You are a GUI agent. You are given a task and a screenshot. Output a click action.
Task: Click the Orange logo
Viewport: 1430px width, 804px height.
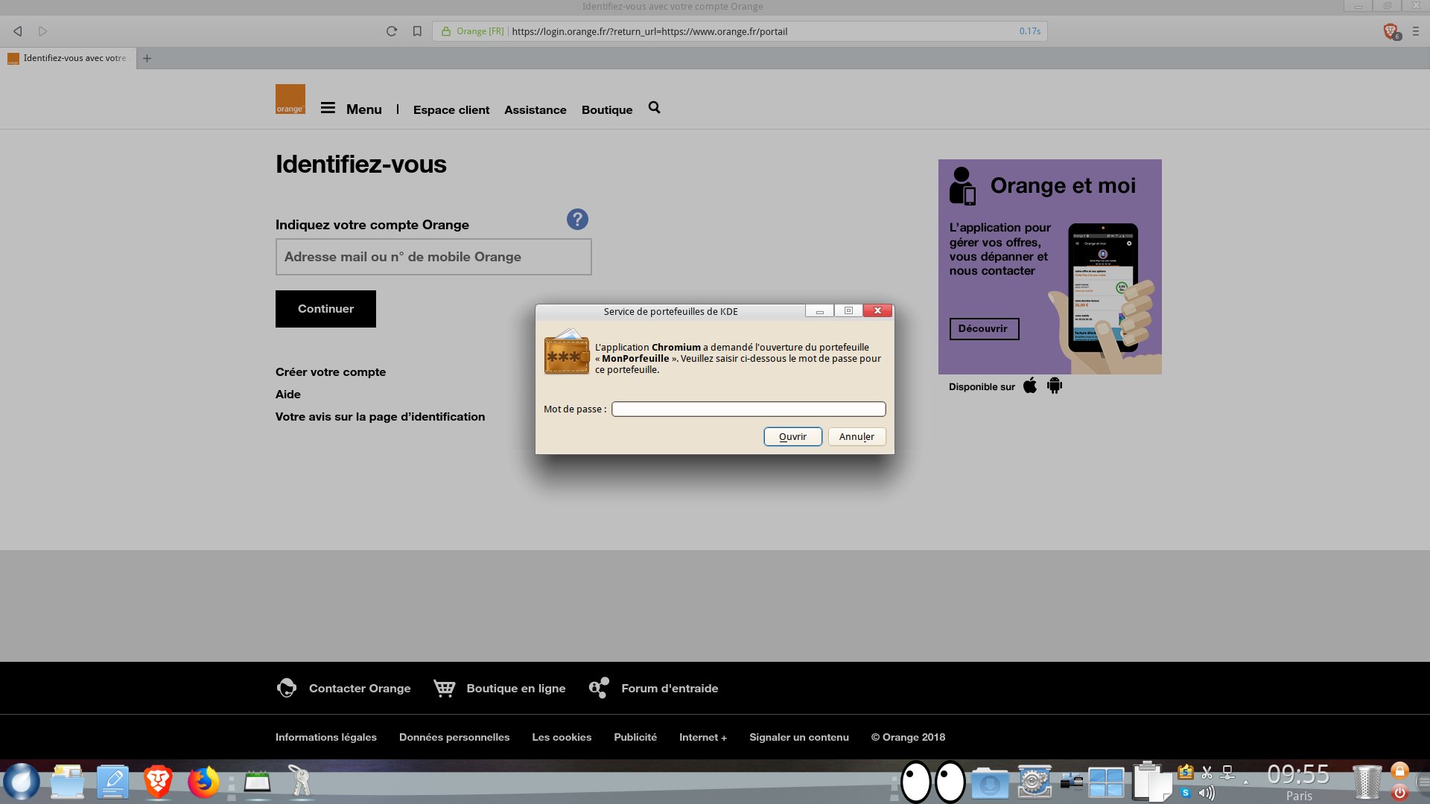coord(290,99)
